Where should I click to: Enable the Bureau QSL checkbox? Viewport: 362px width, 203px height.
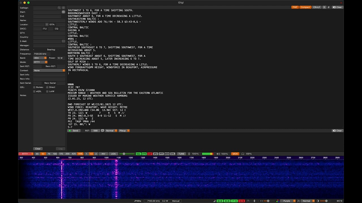pos(35,87)
